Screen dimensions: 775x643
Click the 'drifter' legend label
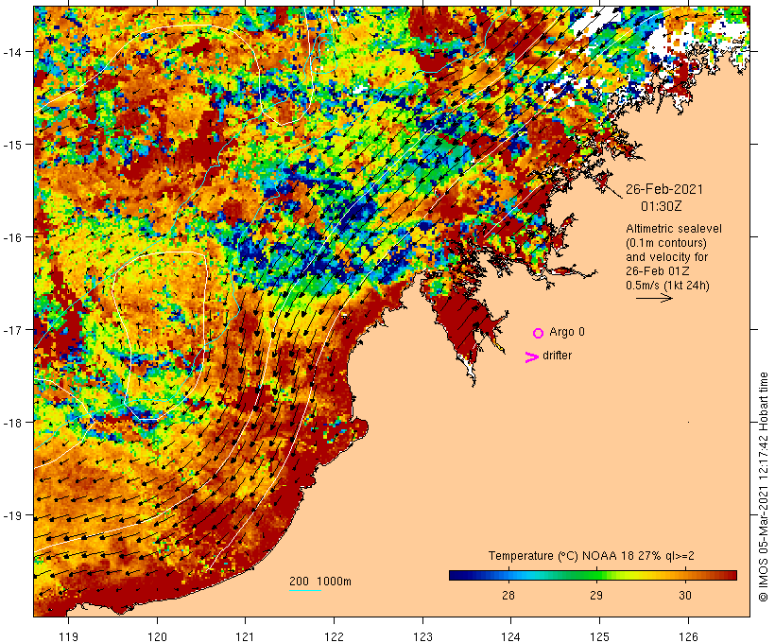click(557, 356)
